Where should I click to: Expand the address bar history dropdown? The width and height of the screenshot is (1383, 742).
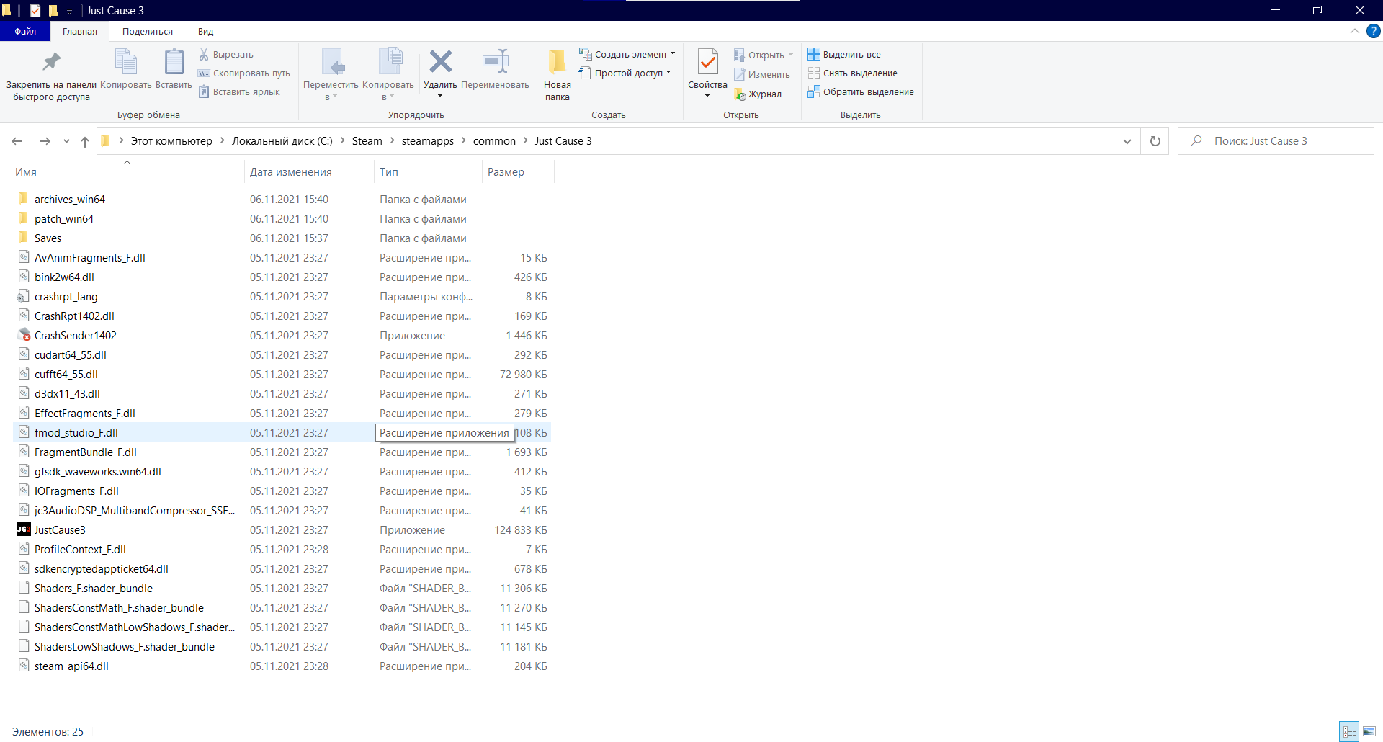(x=1127, y=141)
